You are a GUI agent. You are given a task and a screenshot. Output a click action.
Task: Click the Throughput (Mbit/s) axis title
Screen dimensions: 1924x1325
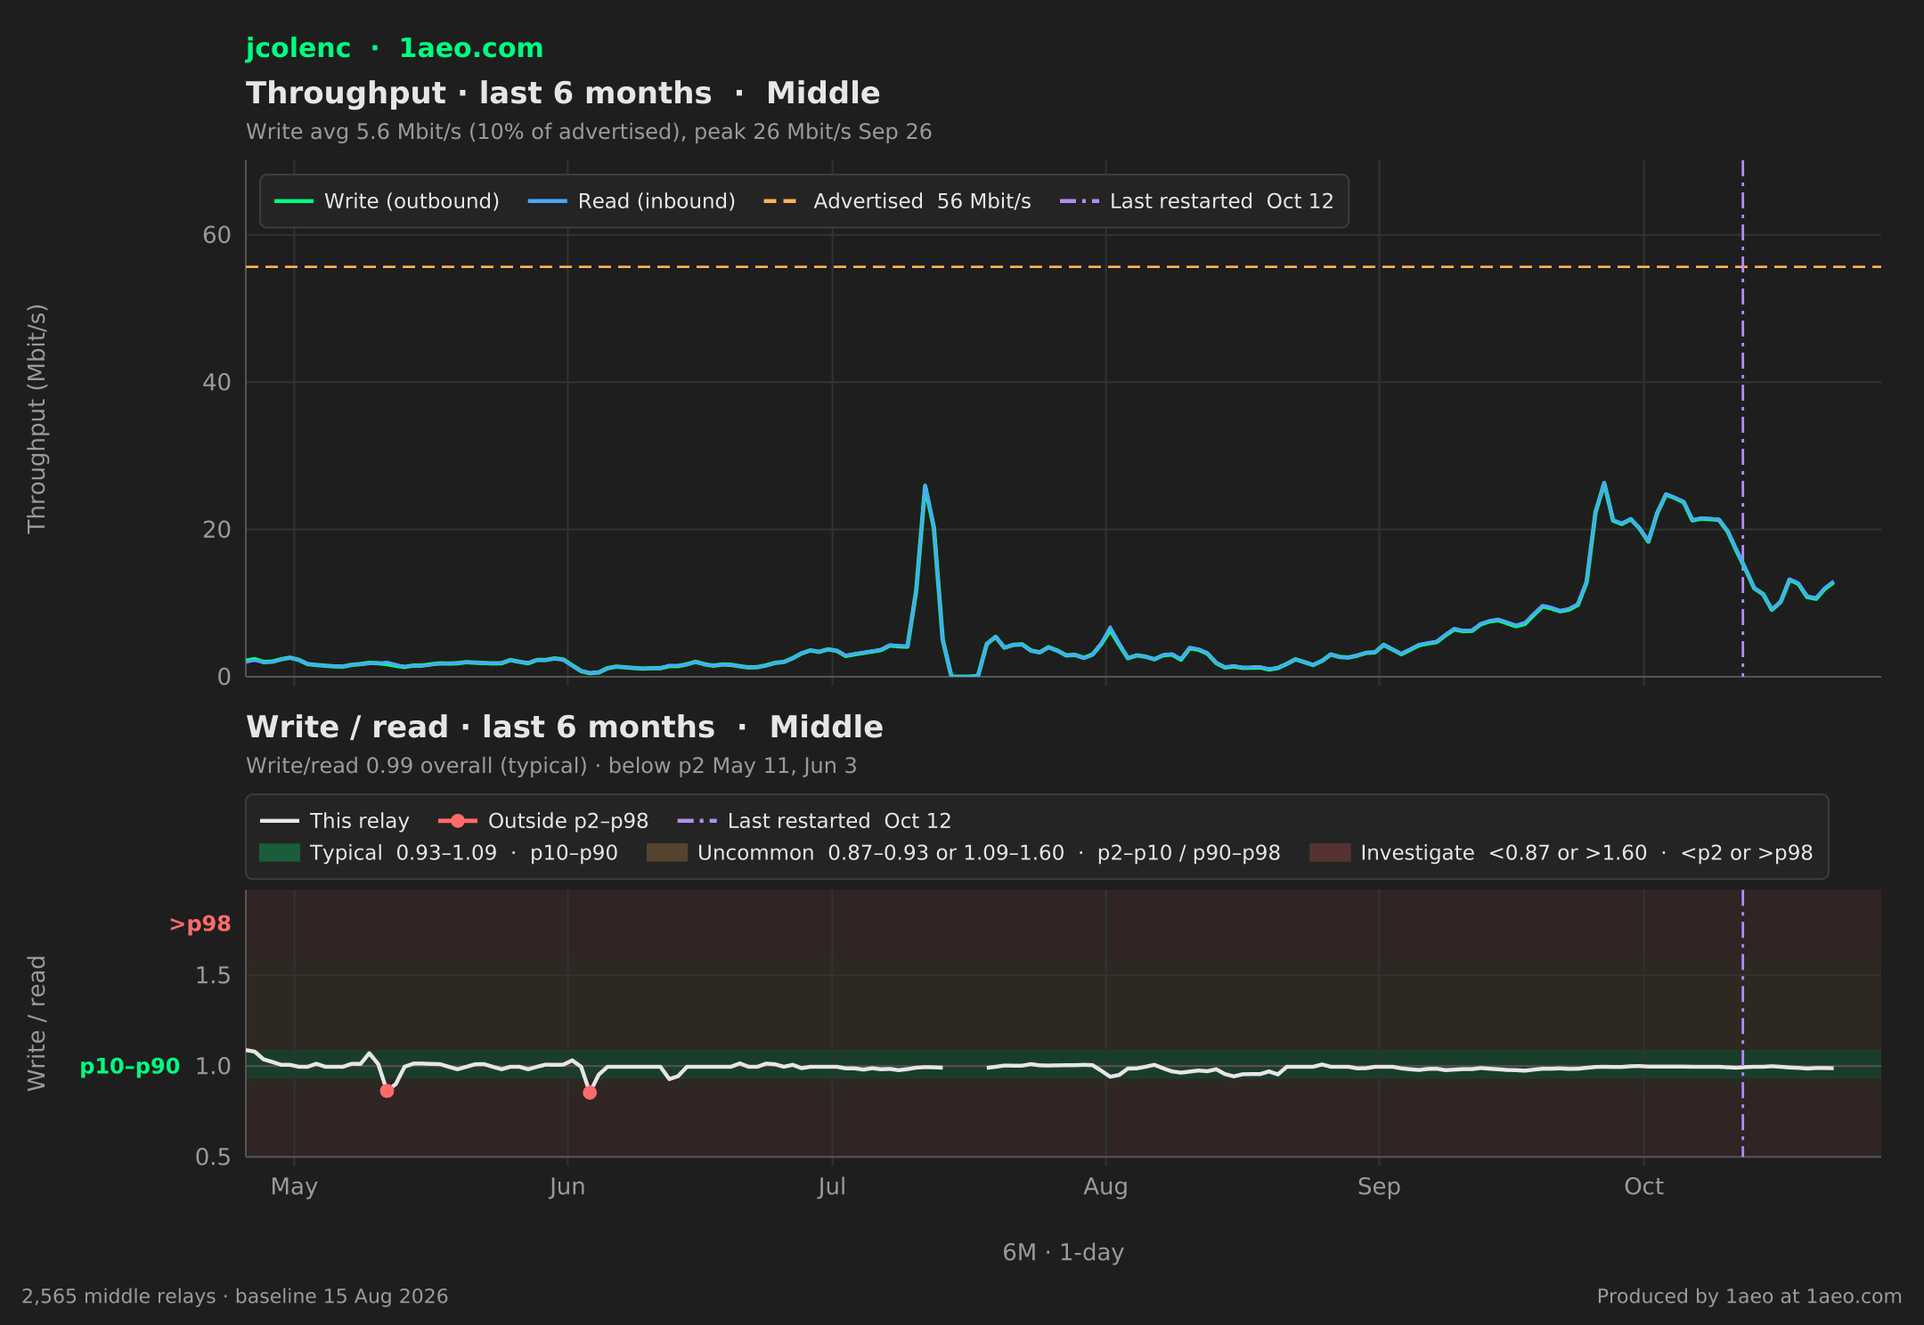(x=37, y=419)
